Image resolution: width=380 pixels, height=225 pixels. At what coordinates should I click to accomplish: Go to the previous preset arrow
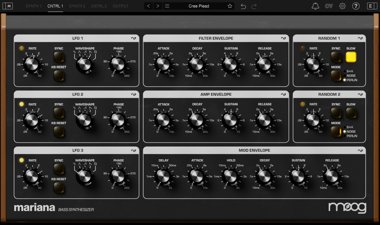pos(148,6)
